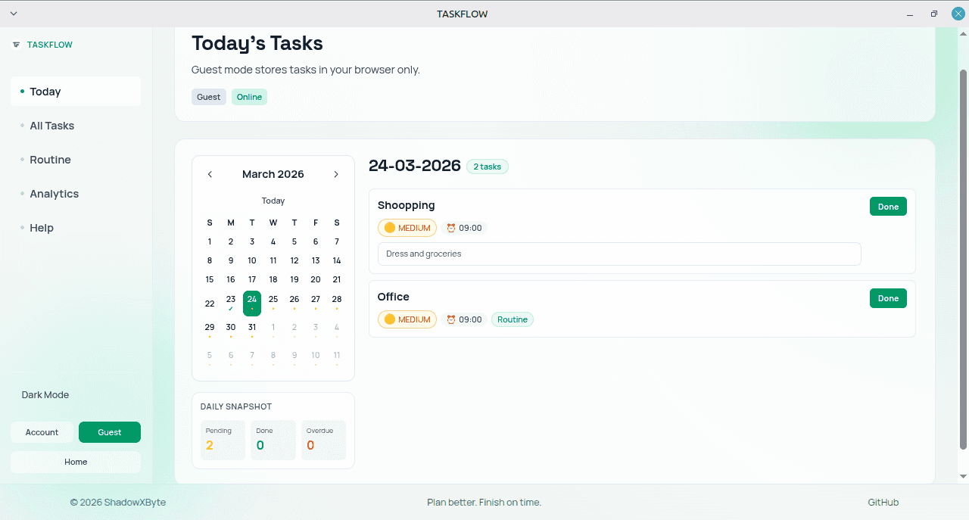Select March 10 in calendar
Image resolution: width=969 pixels, height=520 pixels.
click(252, 260)
